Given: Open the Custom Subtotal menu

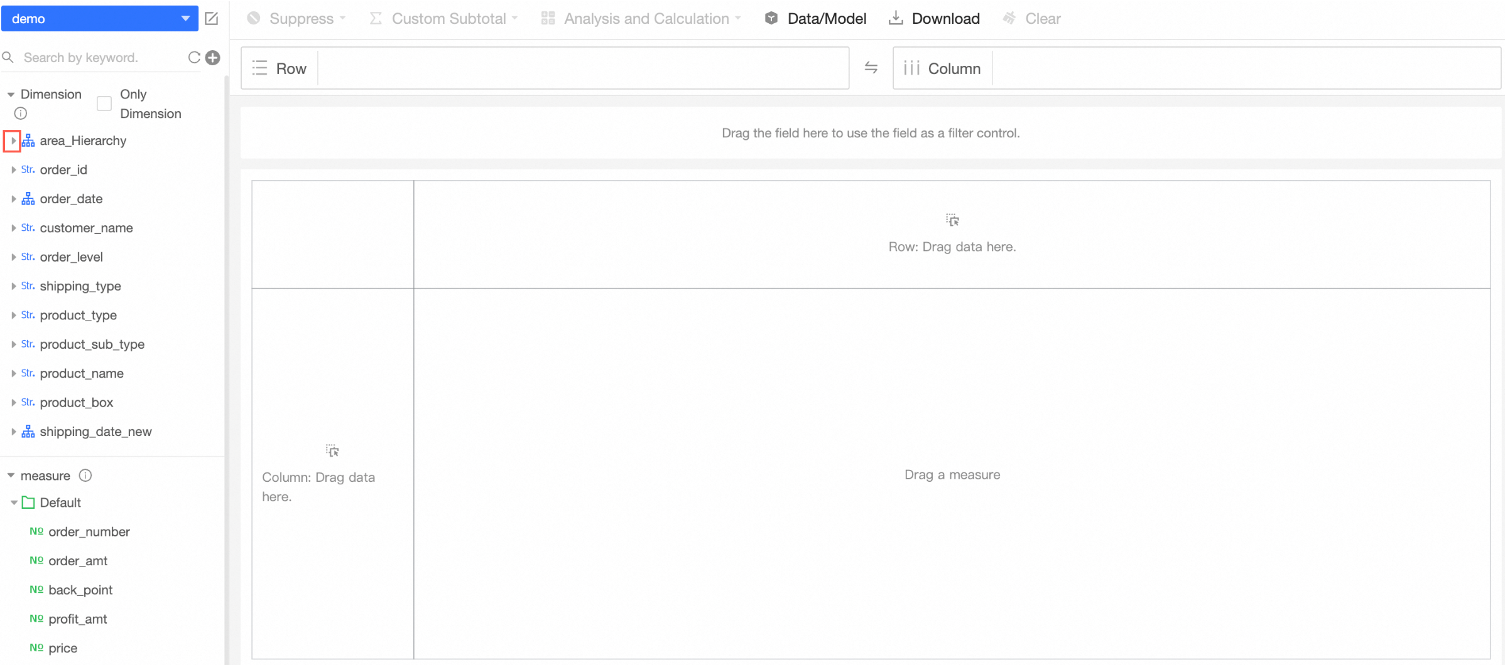Looking at the screenshot, I should (443, 19).
